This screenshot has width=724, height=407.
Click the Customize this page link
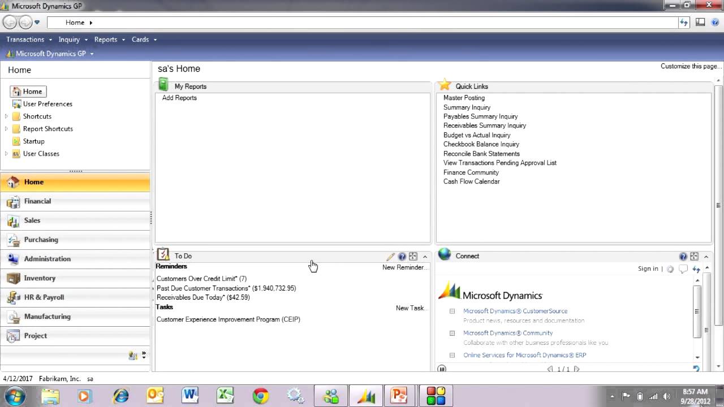coord(691,66)
